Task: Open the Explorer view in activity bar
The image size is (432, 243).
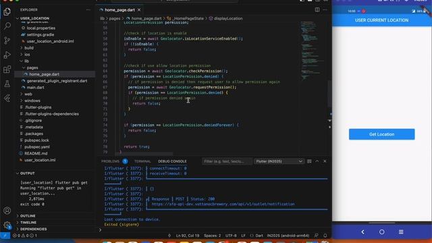Action: pos(7,11)
